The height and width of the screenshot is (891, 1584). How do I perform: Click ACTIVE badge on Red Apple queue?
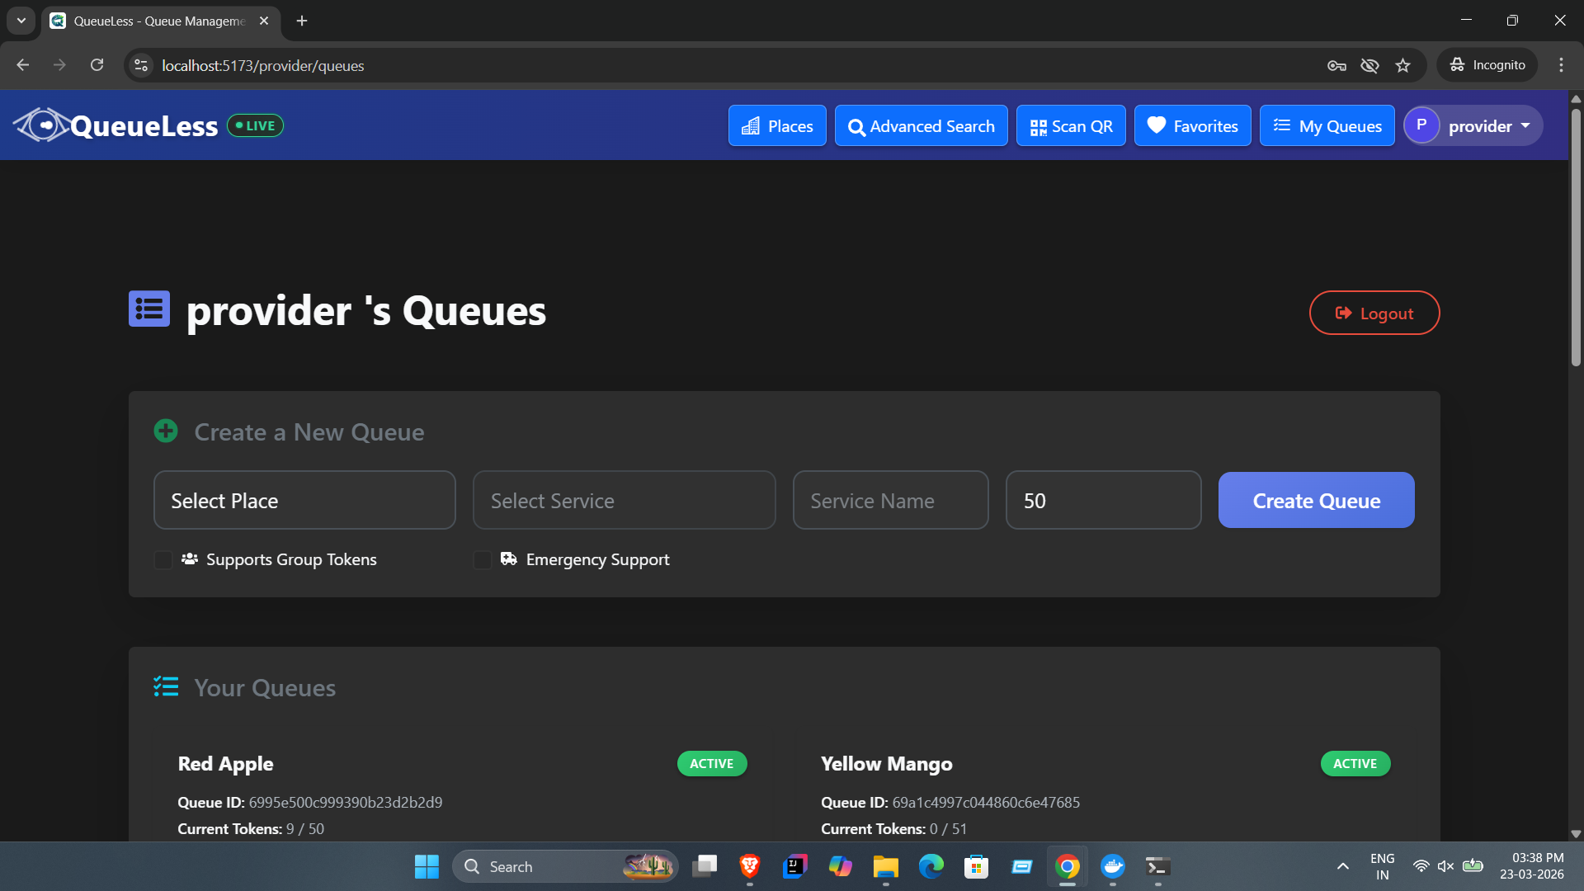point(712,764)
